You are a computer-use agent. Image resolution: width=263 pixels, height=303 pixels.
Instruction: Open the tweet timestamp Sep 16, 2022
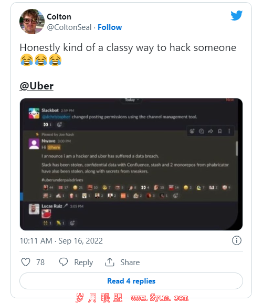pos(61,241)
